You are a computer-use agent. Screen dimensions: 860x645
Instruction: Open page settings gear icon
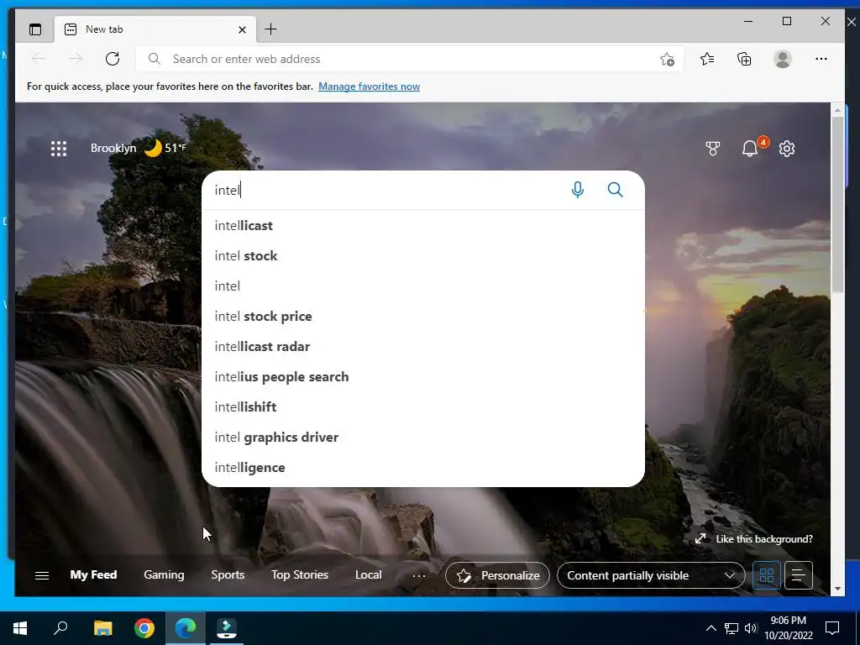click(787, 149)
